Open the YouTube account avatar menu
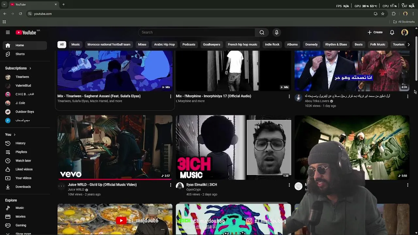The height and width of the screenshot is (235, 418). point(405,32)
